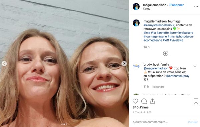The image size is (200, 127).
Task: Open comments via the speech bubble icon
Action: pos(144,101)
